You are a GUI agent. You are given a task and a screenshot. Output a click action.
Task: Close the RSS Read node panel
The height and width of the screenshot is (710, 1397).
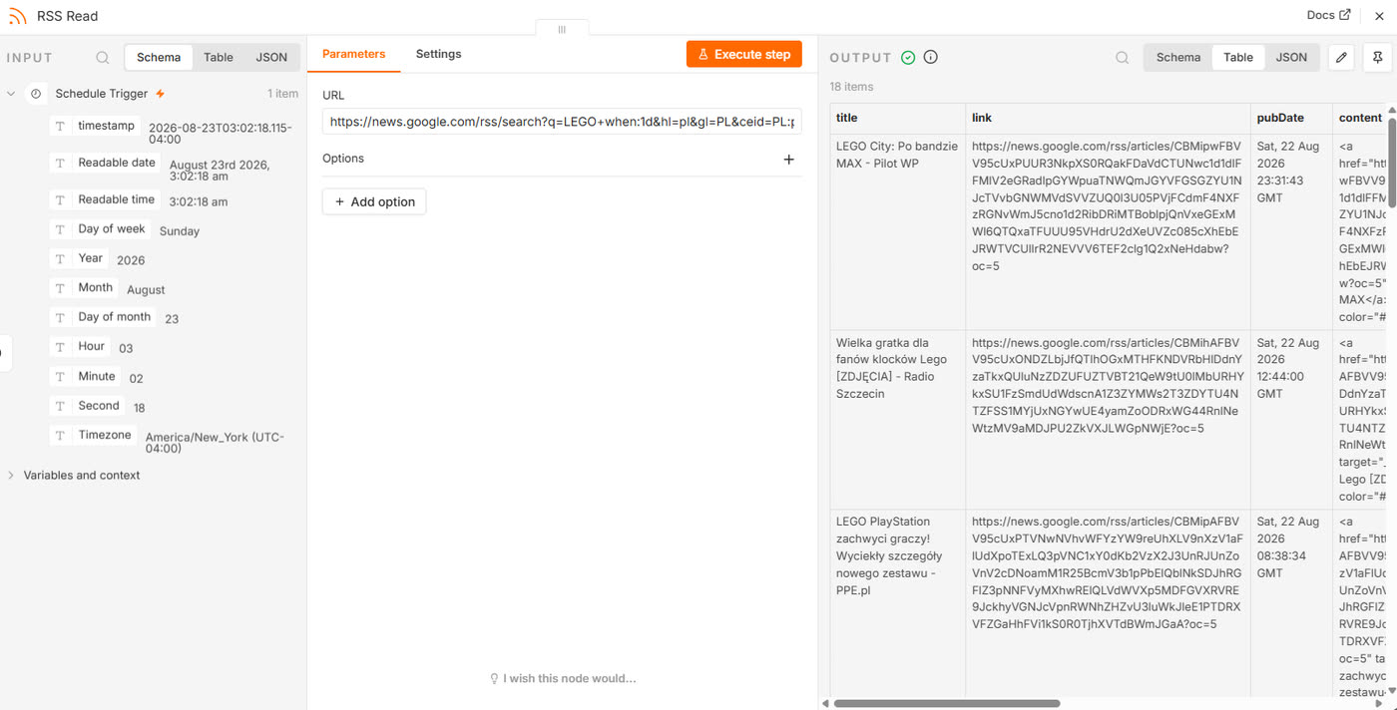coord(1379,16)
